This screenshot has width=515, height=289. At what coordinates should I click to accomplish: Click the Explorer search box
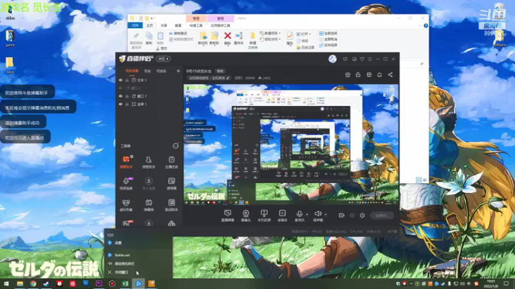(413, 64)
